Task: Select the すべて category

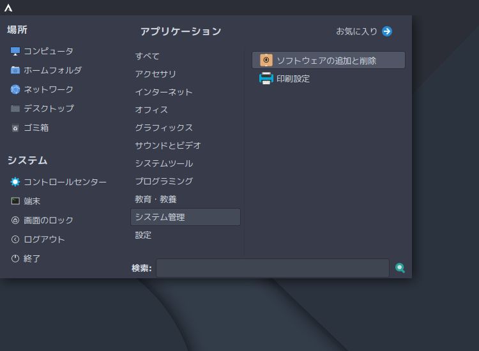Action: 148,56
